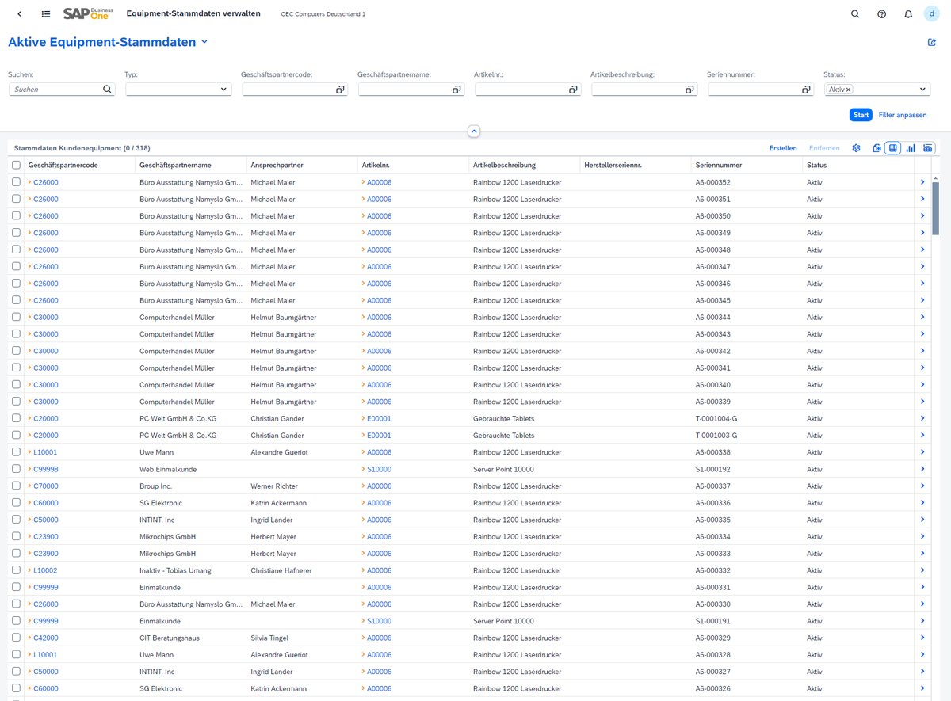Open the help question mark icon

[x=881, y=14]
